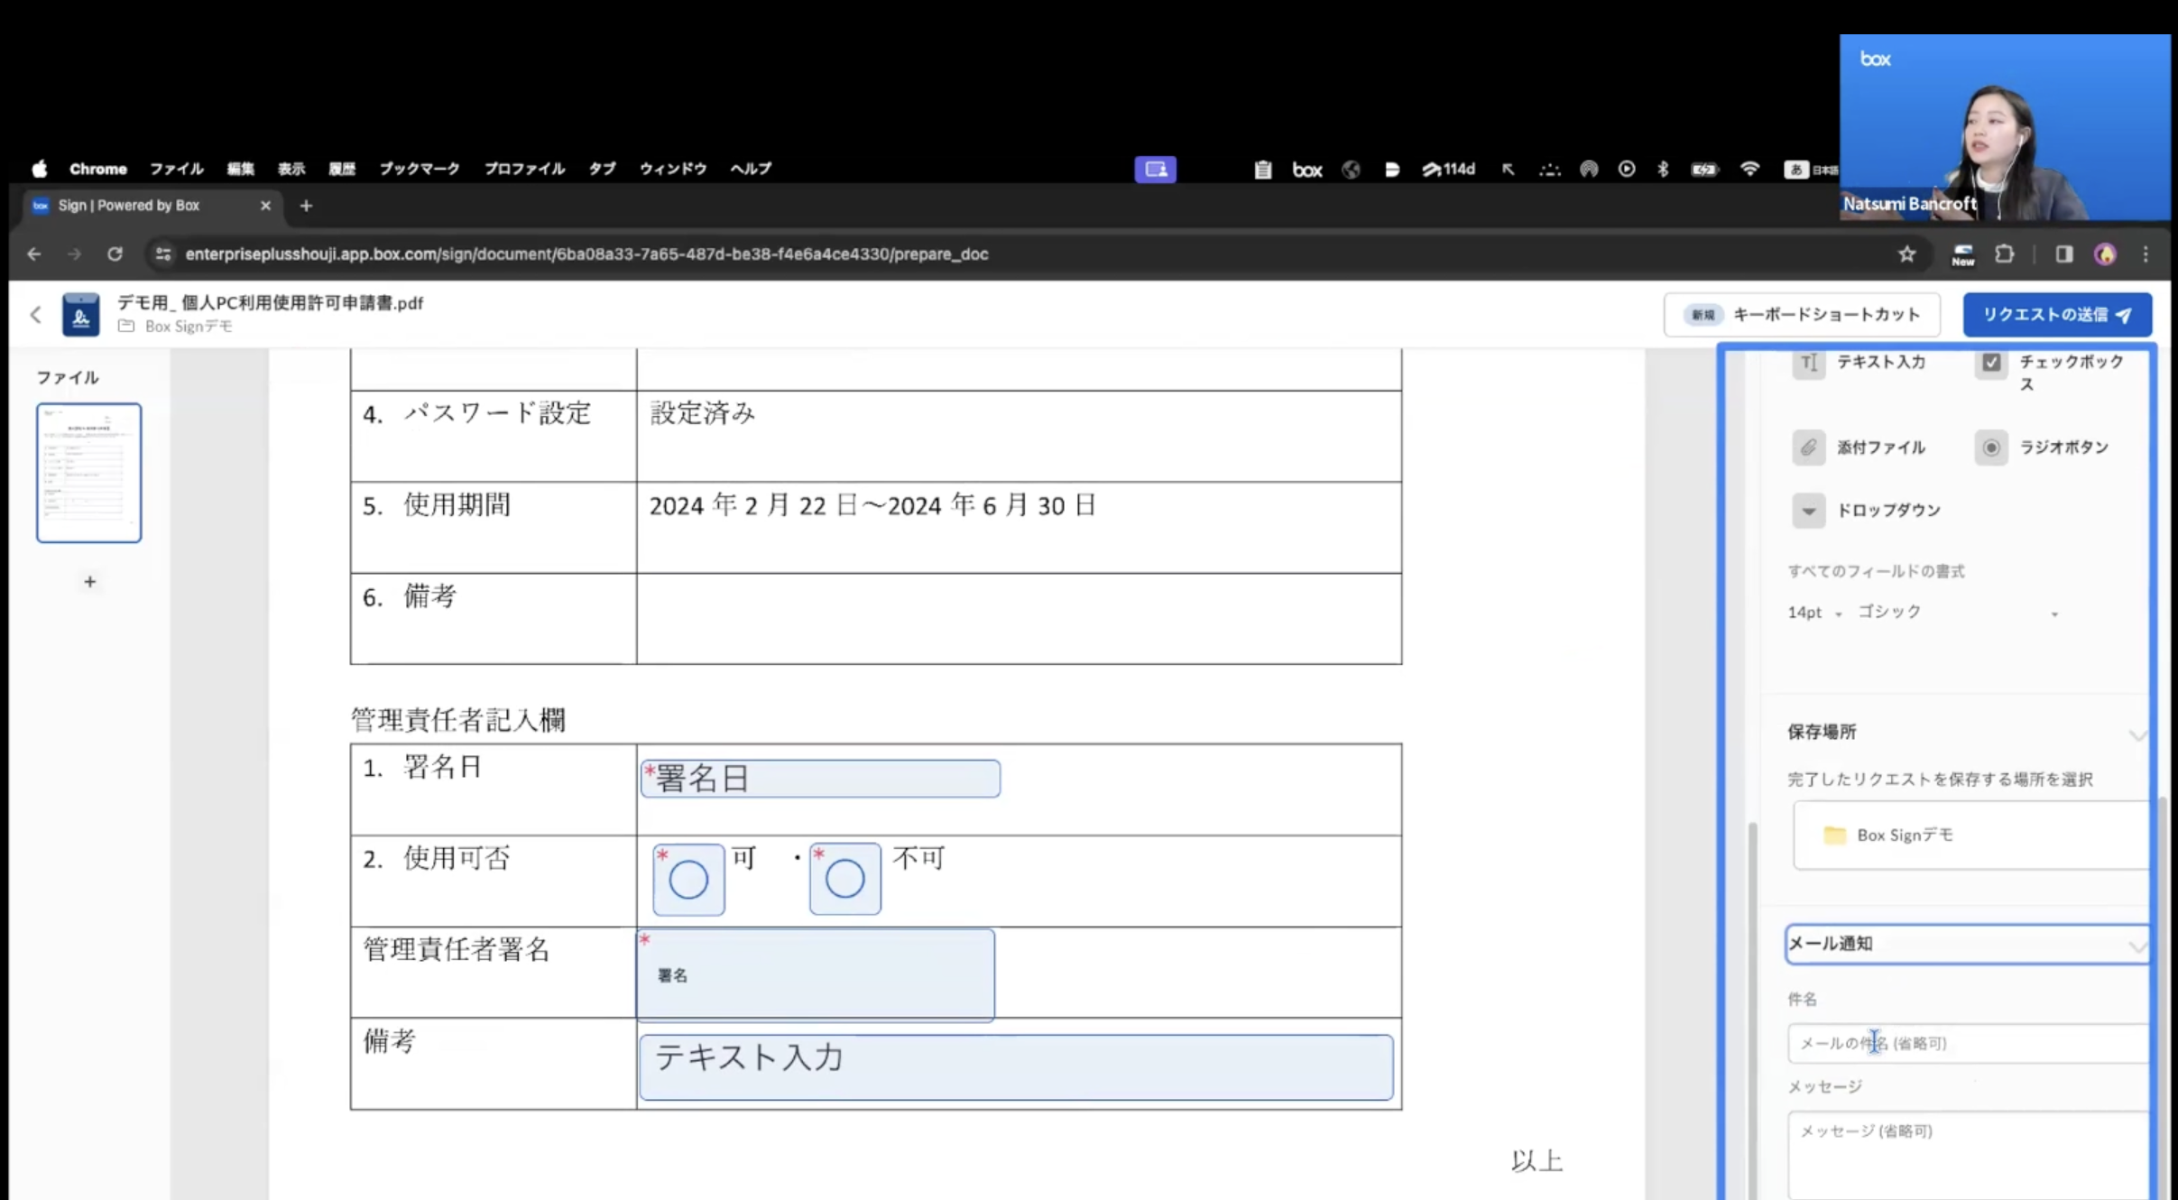Click in the メールの件名 input field
This screenshot has width=2178, height=1200.
1968,1044
